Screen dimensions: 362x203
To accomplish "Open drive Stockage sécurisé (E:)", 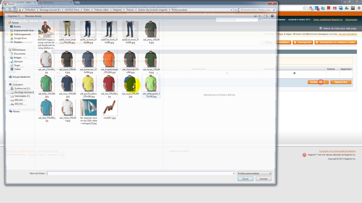I will tap(22, 92).
